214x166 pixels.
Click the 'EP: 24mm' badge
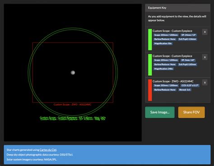(x=189, y=35)
